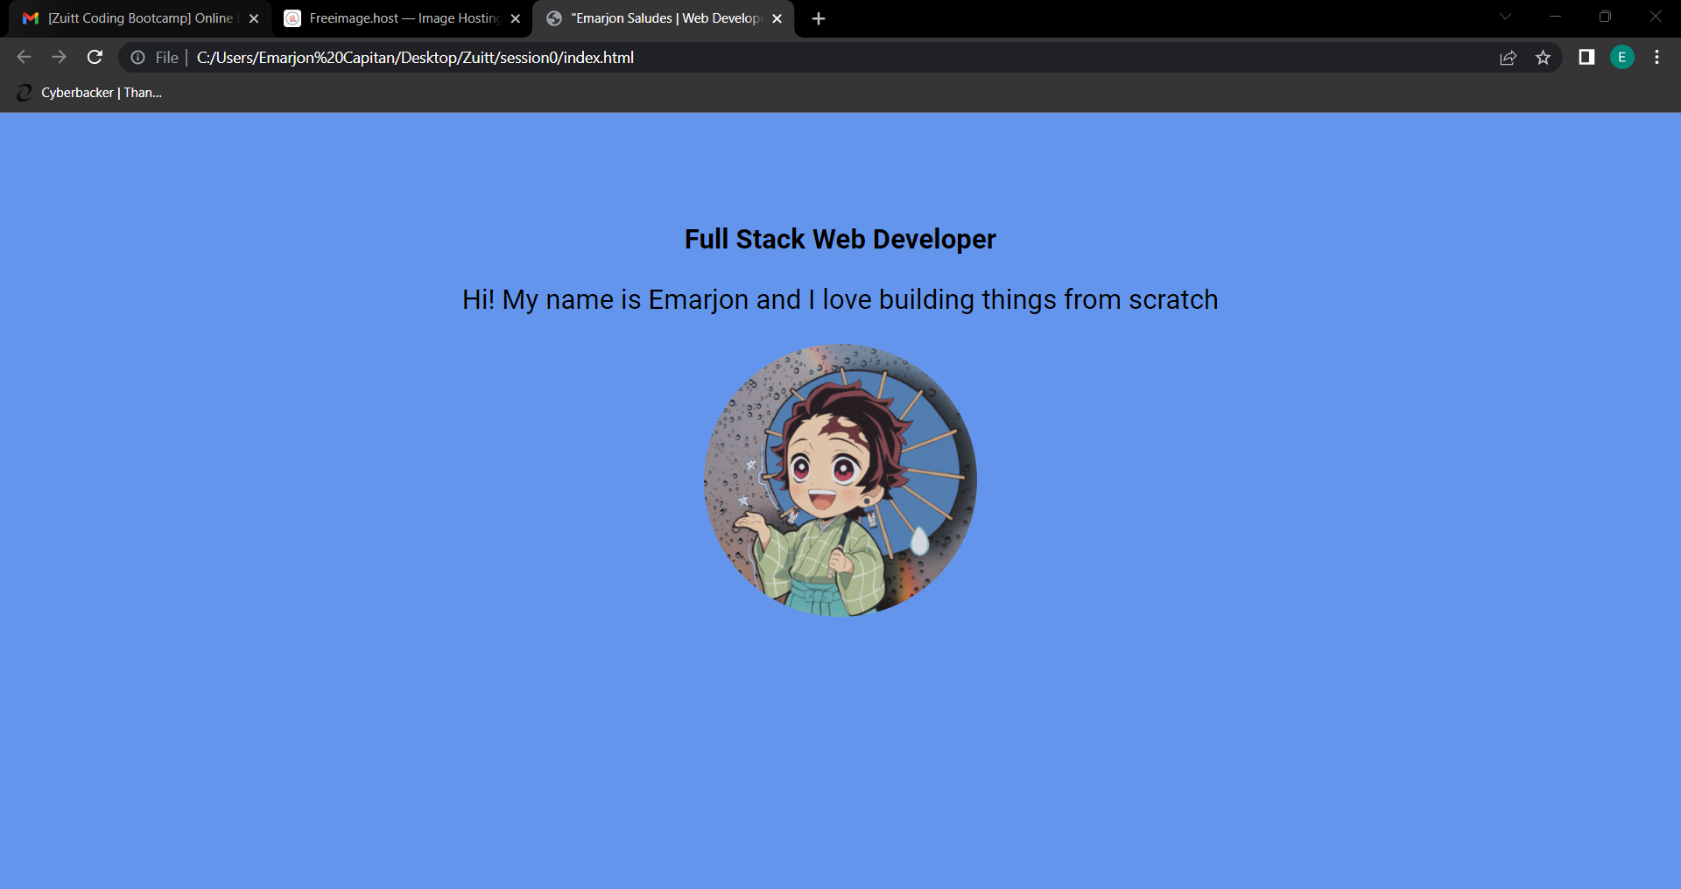The width and height of the screenshot is (1681, 889).
Task: Restore down the browser window
Action: point(1605,17)
